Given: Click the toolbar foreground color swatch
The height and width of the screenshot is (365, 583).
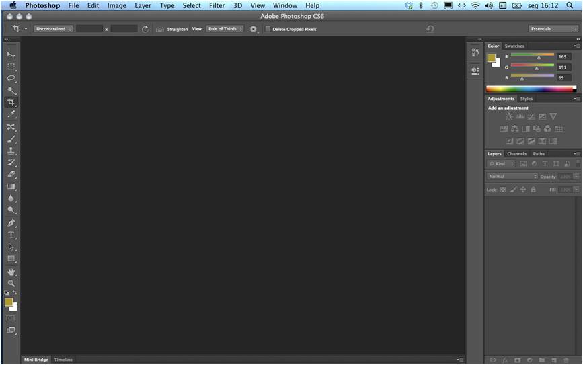Looking at the screenshot, I should coord(9,302).
